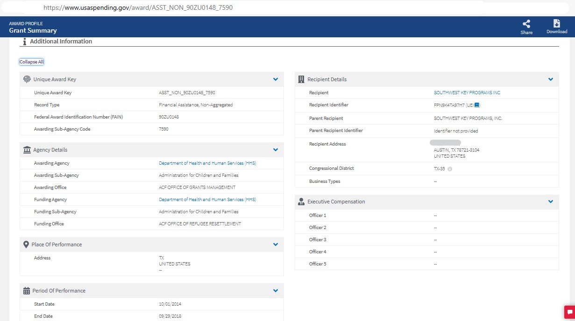This screenshot has width=575, height=321.
Task: Click the institution icon beside Agency Details
Action: 27,150
